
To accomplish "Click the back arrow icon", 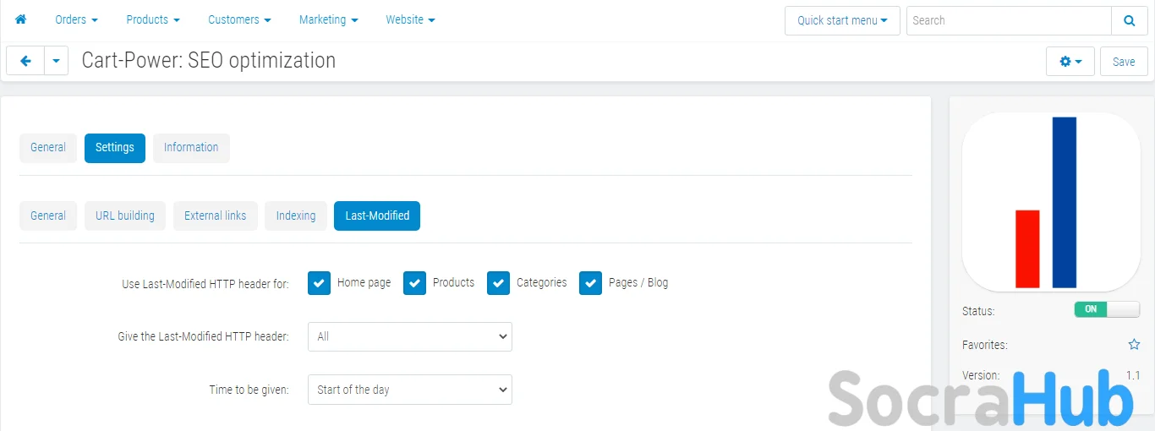I will click(25, 61).
